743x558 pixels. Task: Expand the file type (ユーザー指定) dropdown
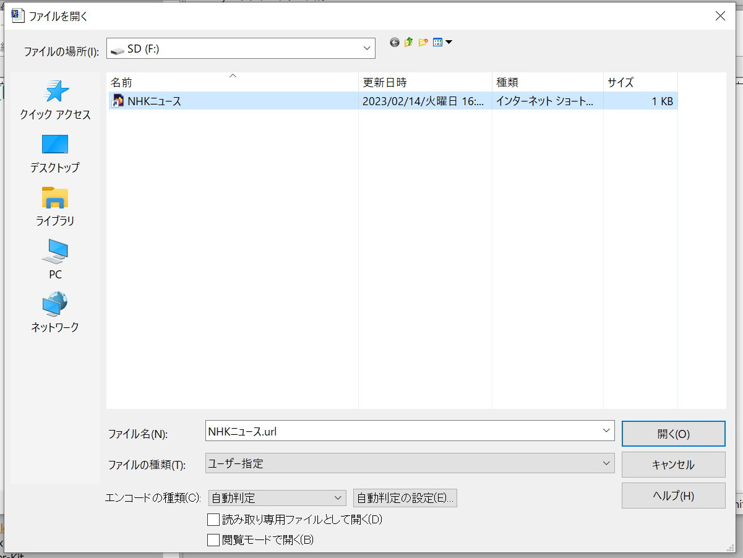click(x=606, y=463)
